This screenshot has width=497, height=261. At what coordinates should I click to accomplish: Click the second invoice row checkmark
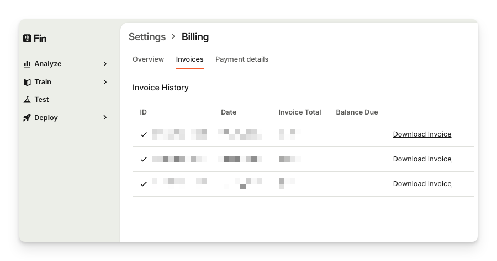point(144,159)
